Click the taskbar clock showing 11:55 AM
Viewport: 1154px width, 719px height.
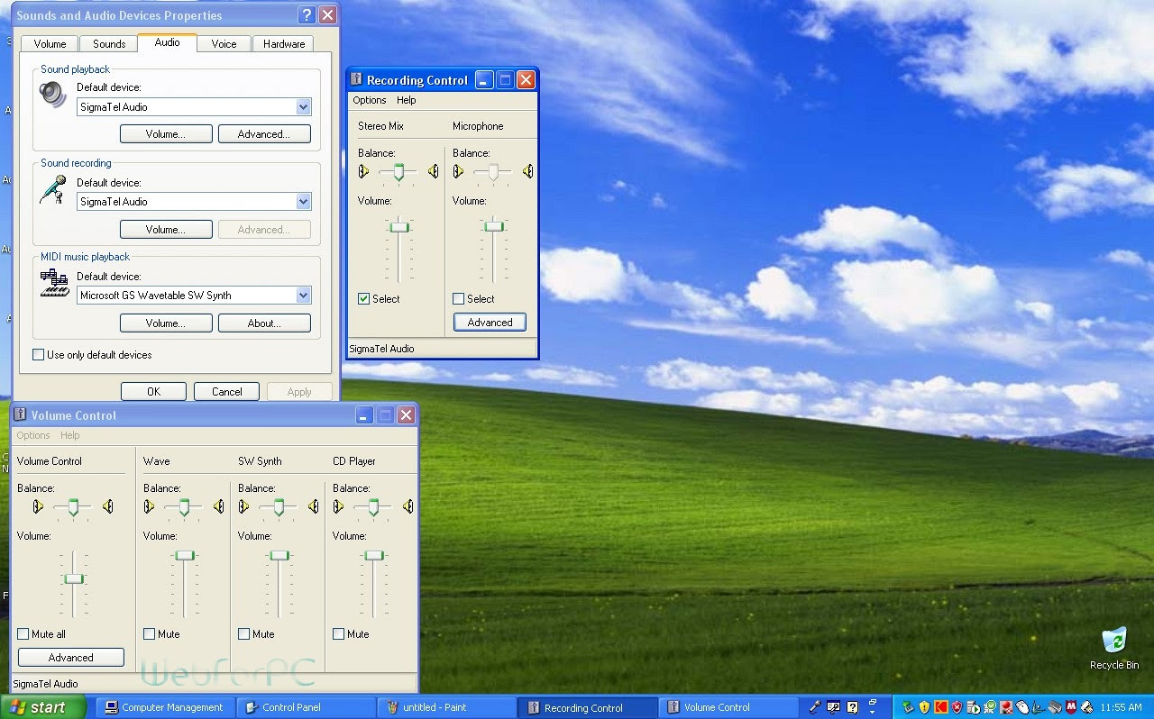[x=1121, y=707]
